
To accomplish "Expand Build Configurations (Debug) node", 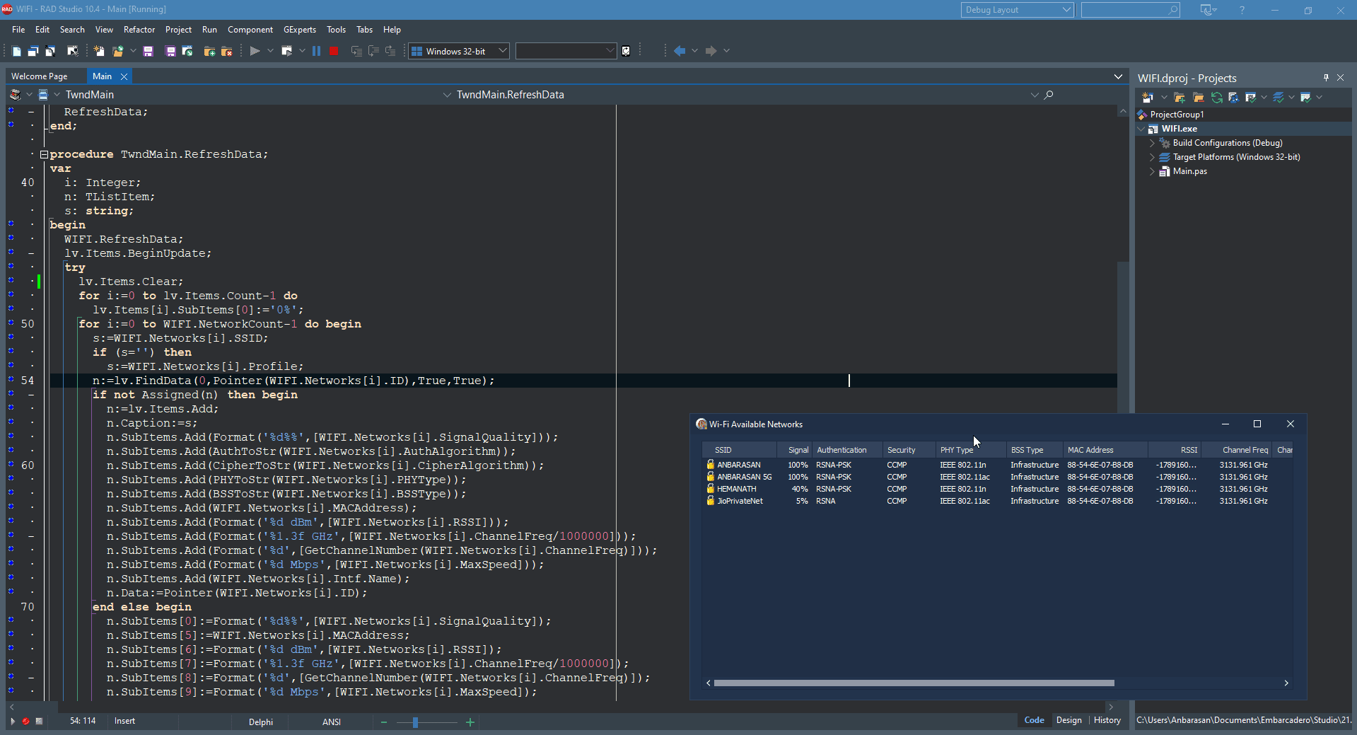I will pyautogui.click(x=1151, y=143).
